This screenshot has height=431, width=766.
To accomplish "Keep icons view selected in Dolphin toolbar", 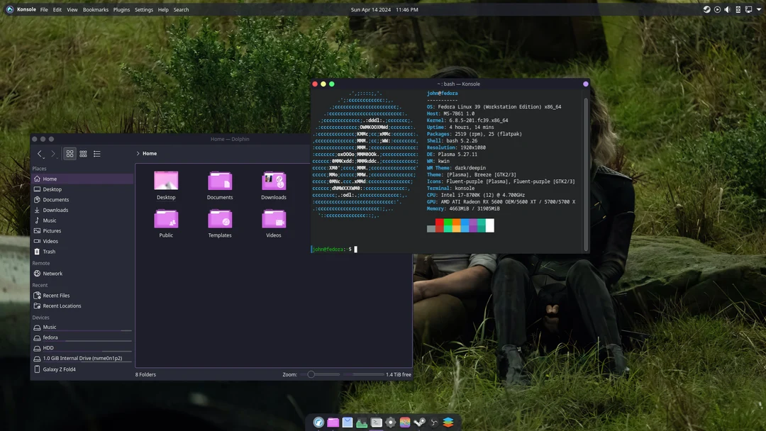I will [70, 153].
